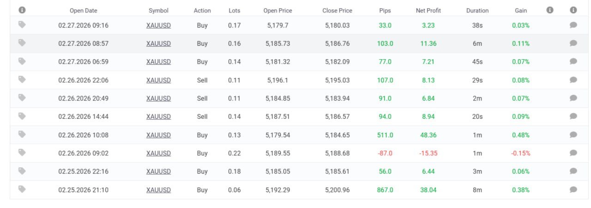Click the Duration column header

pyautogui.click(x=477, y=11)
